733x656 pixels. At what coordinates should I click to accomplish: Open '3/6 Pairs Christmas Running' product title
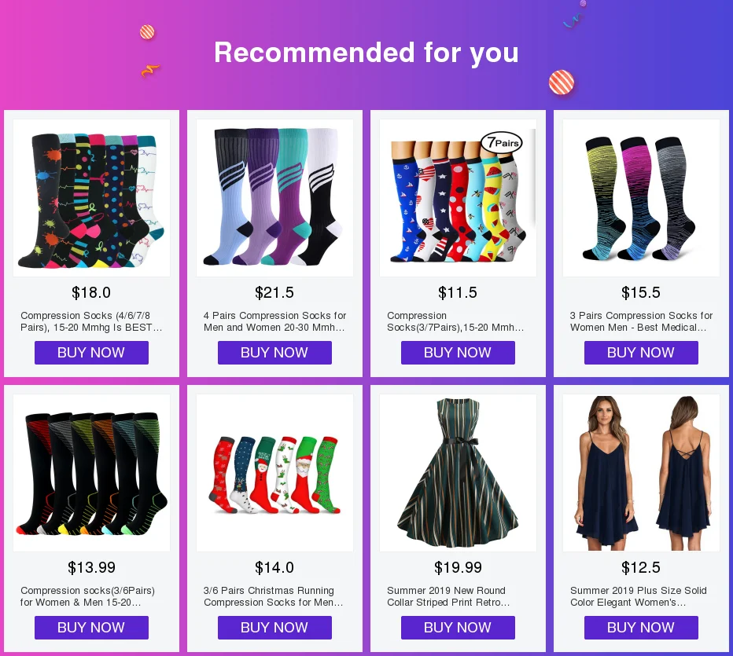point(274,596)
